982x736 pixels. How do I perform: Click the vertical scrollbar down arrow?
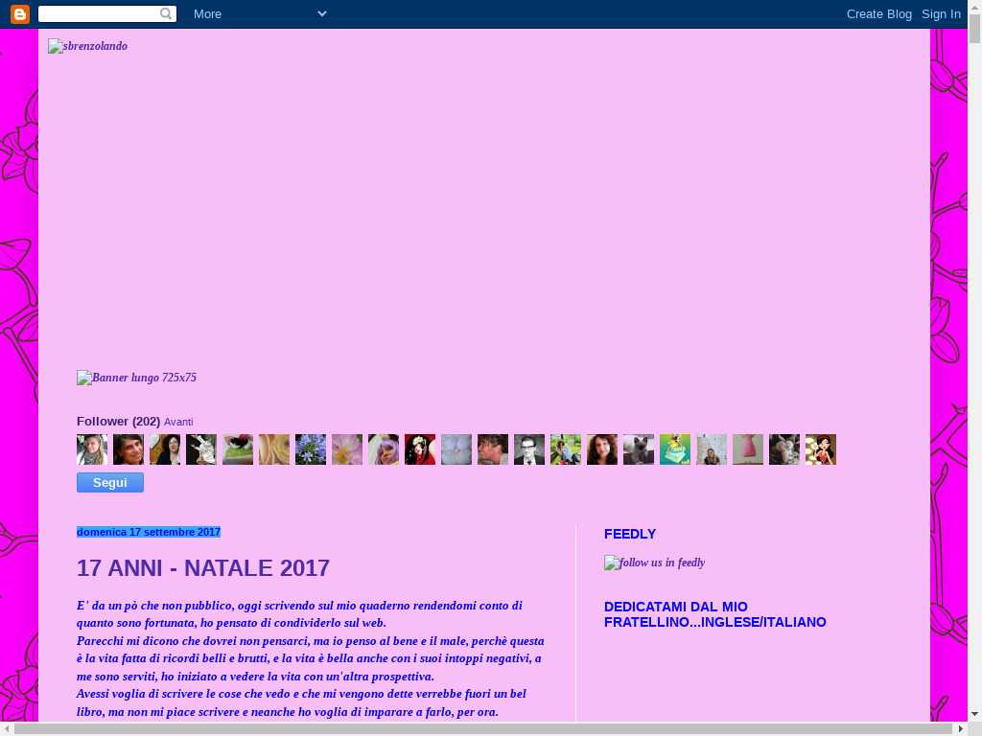(x=974, y=713)
